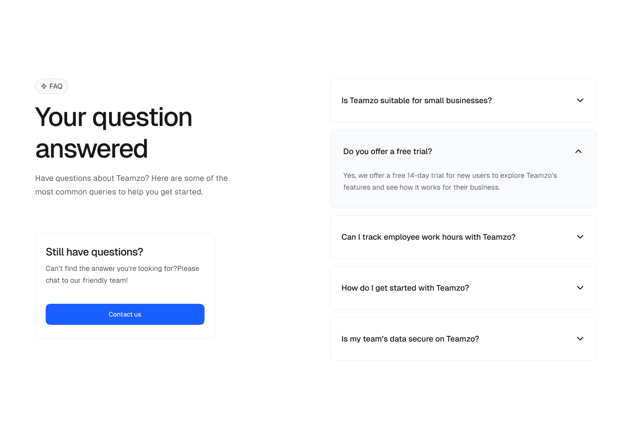Click the down chevron beside small businesses question
Screen dimensions: 632x439
point(580,100)
